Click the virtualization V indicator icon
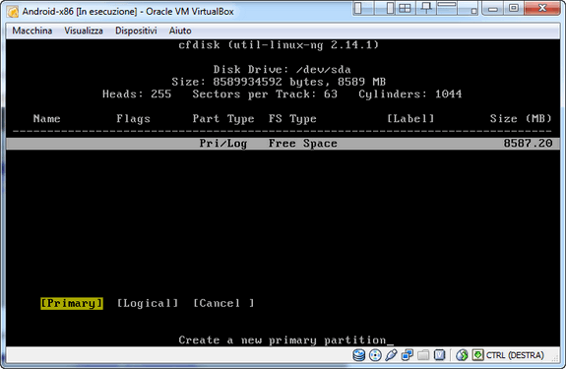The image size is (566, 369). pos(439,355)
